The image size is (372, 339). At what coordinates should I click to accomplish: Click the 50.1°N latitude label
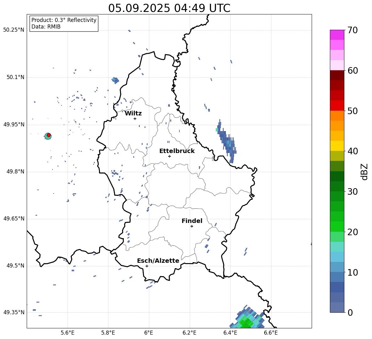[15, 77]
